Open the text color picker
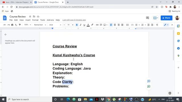Image resolution: width=182 pixels, height=102 pixels. pyautogui.click(x=88, y=25)
